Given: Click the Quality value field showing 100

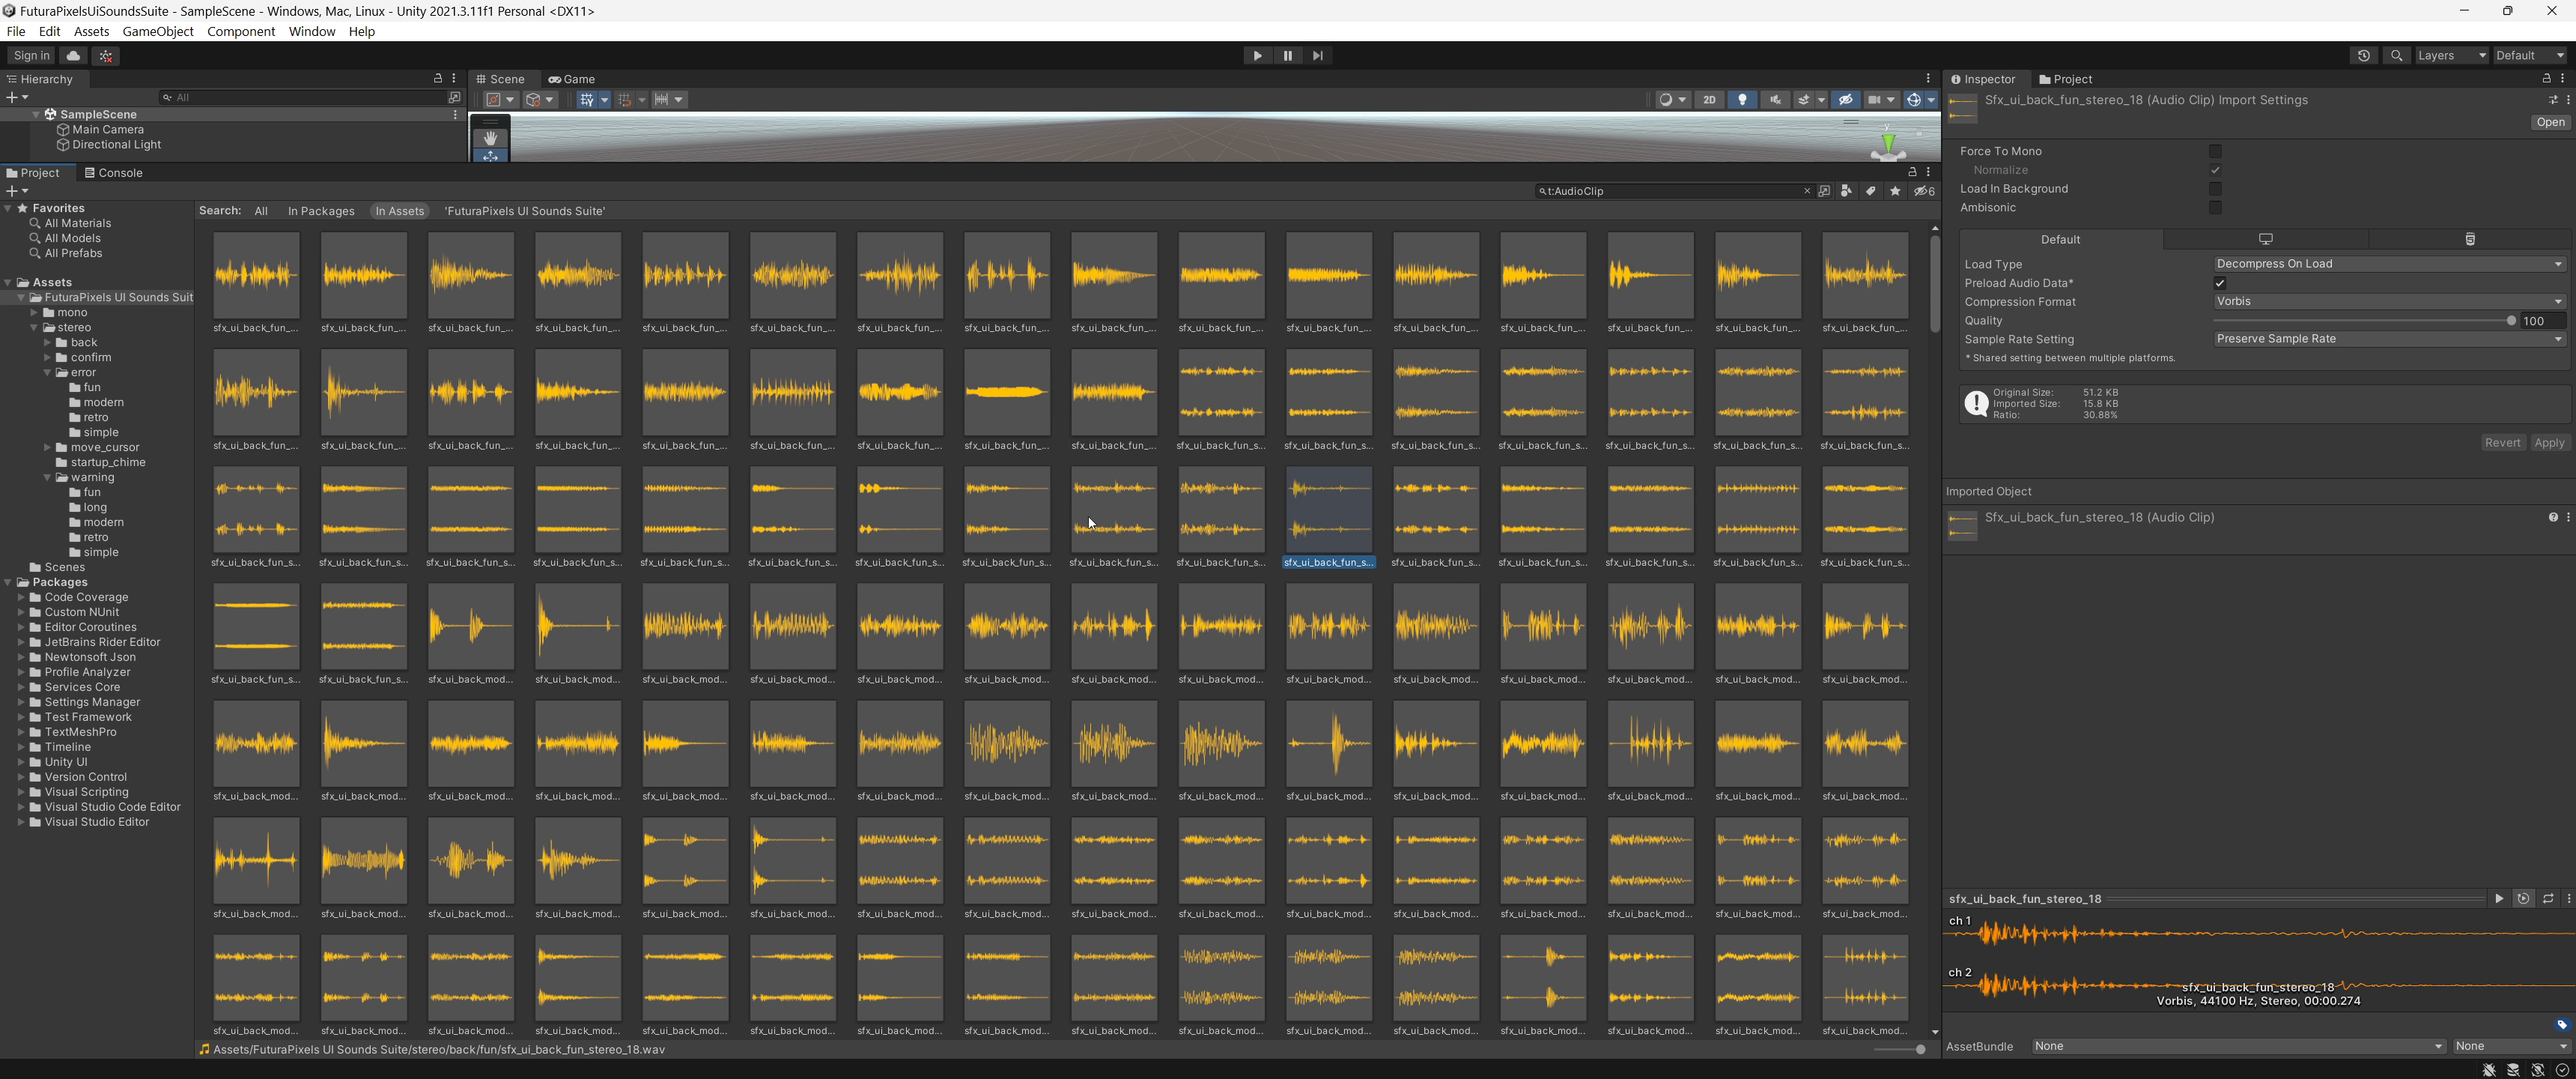Looking at the screenshot, I should [2543, 321].
